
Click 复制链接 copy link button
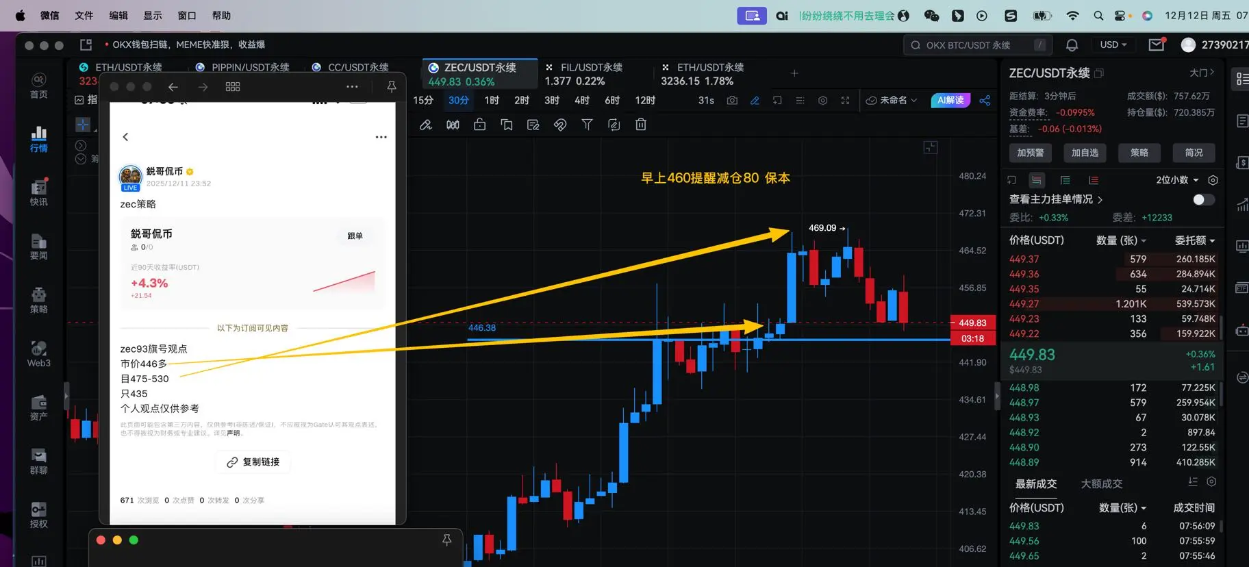pos(253,462)
